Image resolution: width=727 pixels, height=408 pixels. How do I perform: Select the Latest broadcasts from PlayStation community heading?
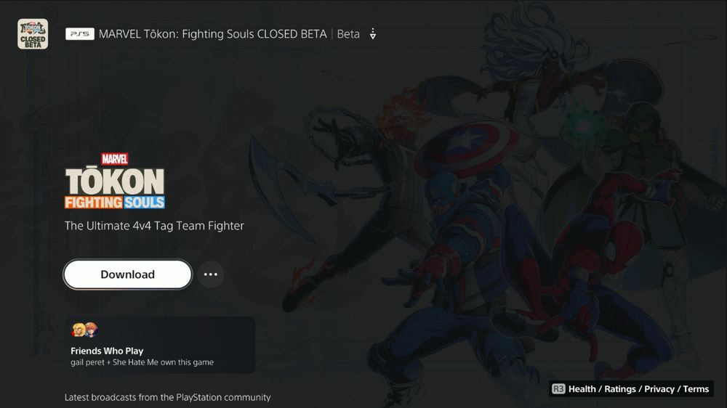pyautogui.click(x=167, y=397)
